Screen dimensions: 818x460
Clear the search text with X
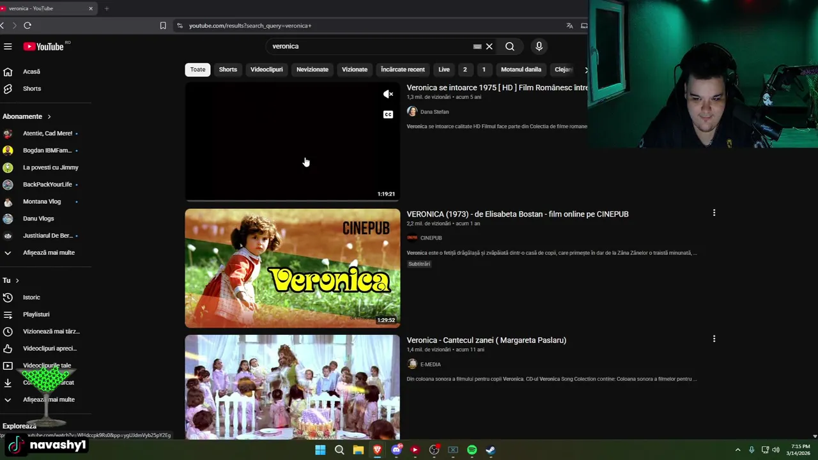tap(489, 47)
